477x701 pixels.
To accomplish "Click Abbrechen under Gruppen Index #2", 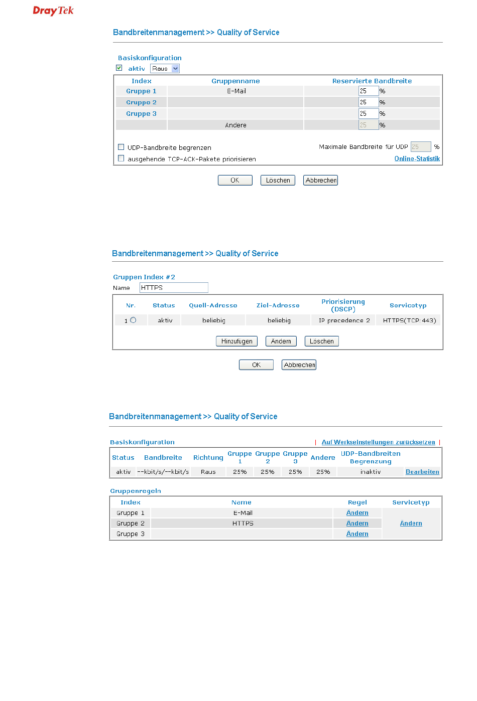I will tap(299, 365).
